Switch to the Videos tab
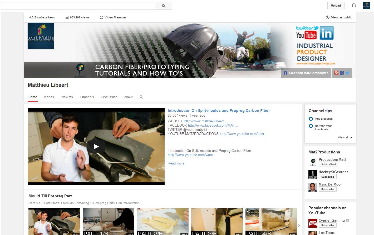Screen dimensions: 374x235 coord(49,97)
